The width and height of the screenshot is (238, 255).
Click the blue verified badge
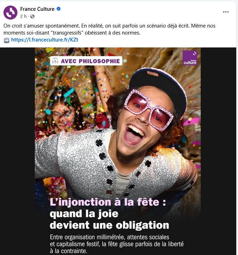click(x=59, y=9)
